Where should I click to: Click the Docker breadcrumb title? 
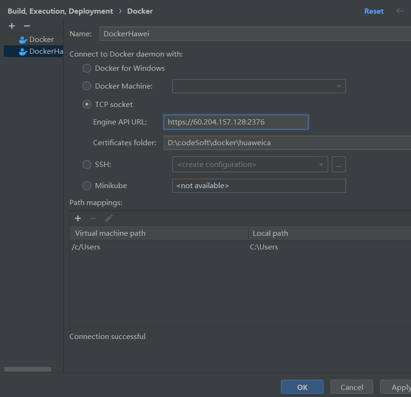140,11
